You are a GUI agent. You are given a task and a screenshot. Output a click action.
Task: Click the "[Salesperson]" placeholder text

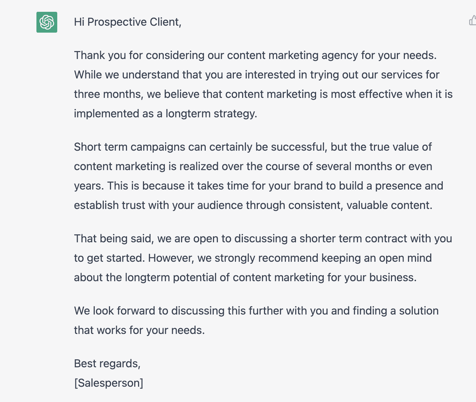[x=109, y=383]
